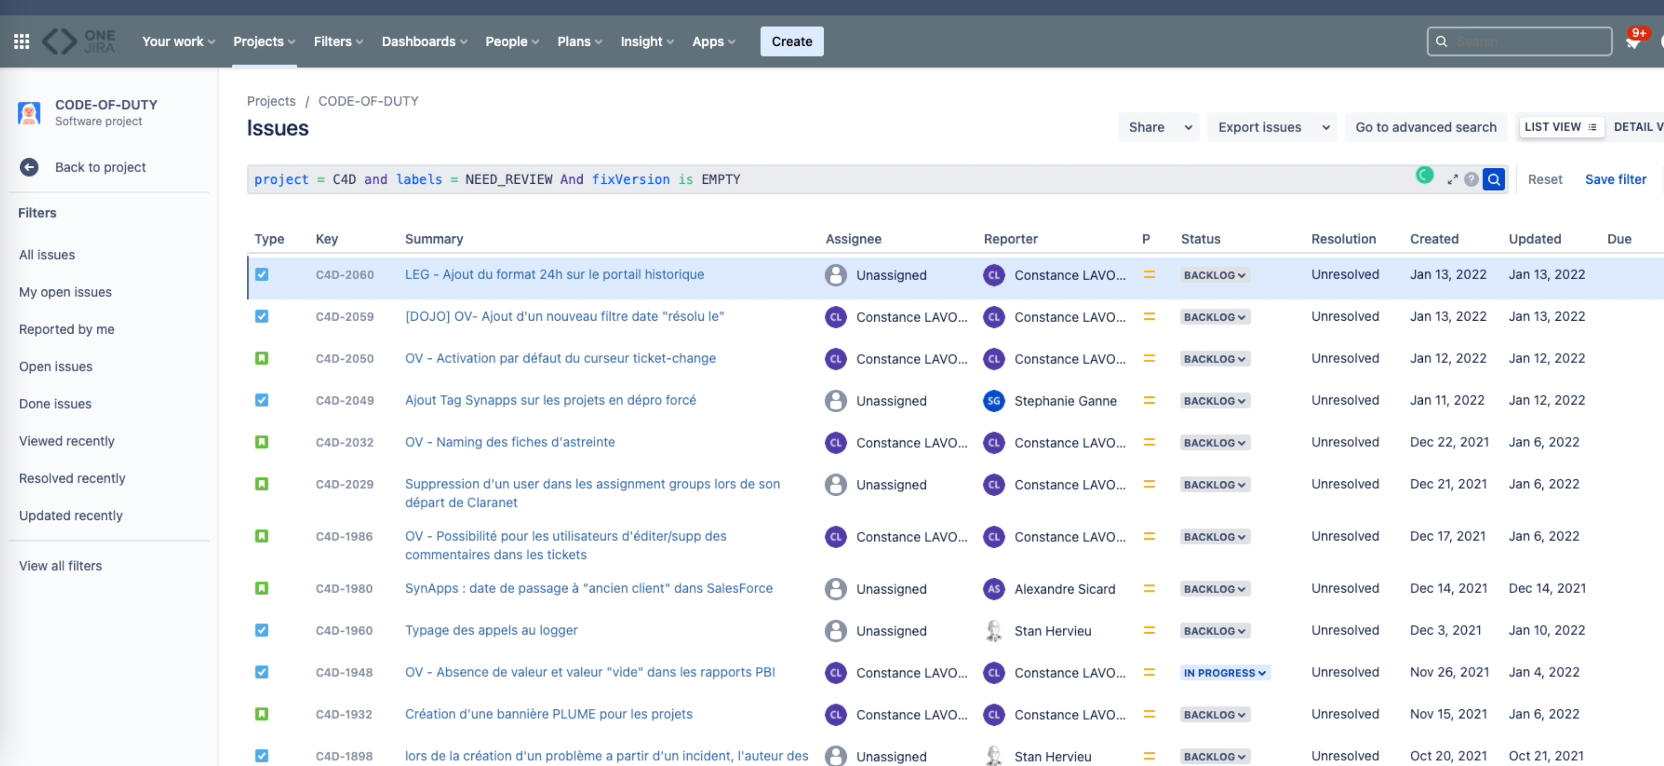Open the app switcher grid icon
This screenshot has height=766, width=1664.
pos(21,41)
